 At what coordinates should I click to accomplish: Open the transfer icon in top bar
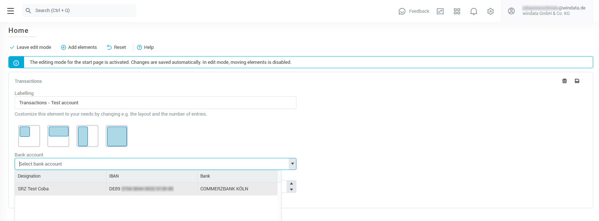(x=440, y=11)
